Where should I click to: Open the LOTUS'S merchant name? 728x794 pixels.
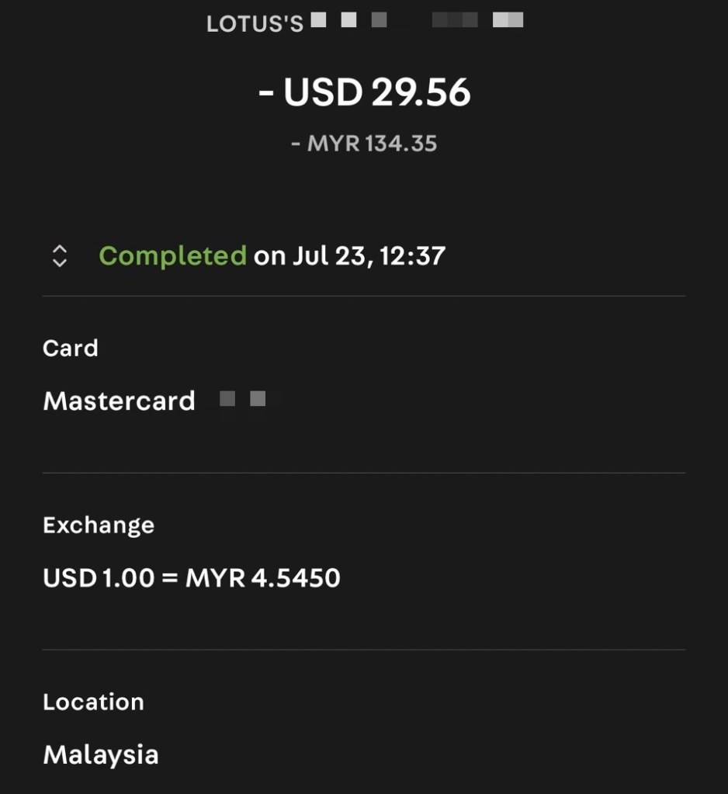pos(255,24)
